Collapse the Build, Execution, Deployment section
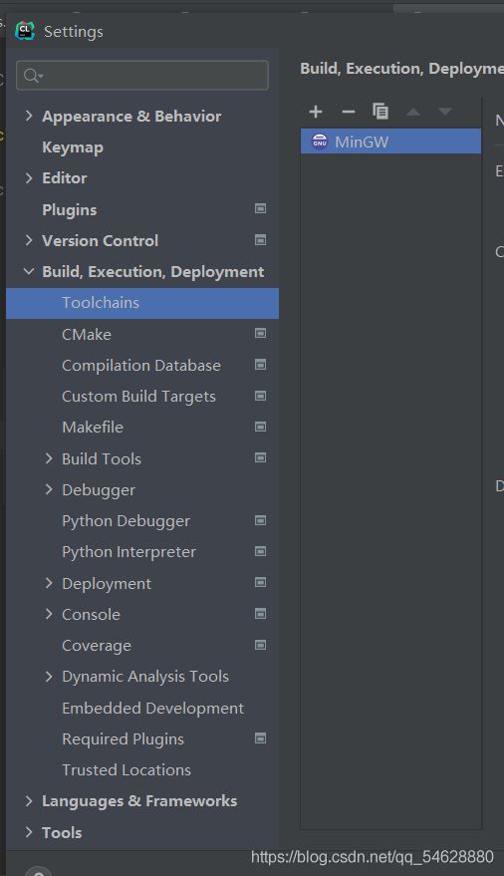Image resolution: width=504 pixels, height=876 pixels. click(x=29, y=271)
